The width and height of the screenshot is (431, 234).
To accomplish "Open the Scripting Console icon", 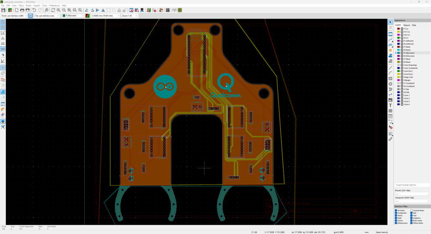I will (168, 10).
